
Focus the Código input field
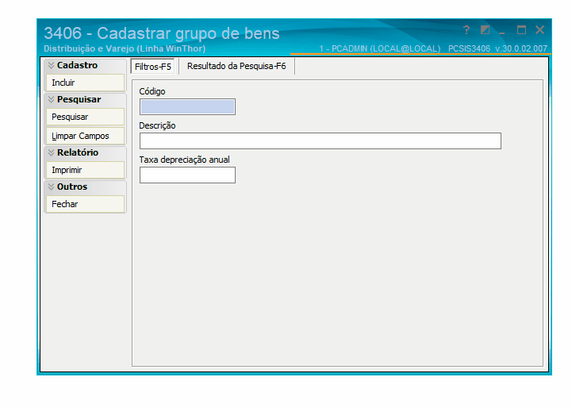(187, 107)
